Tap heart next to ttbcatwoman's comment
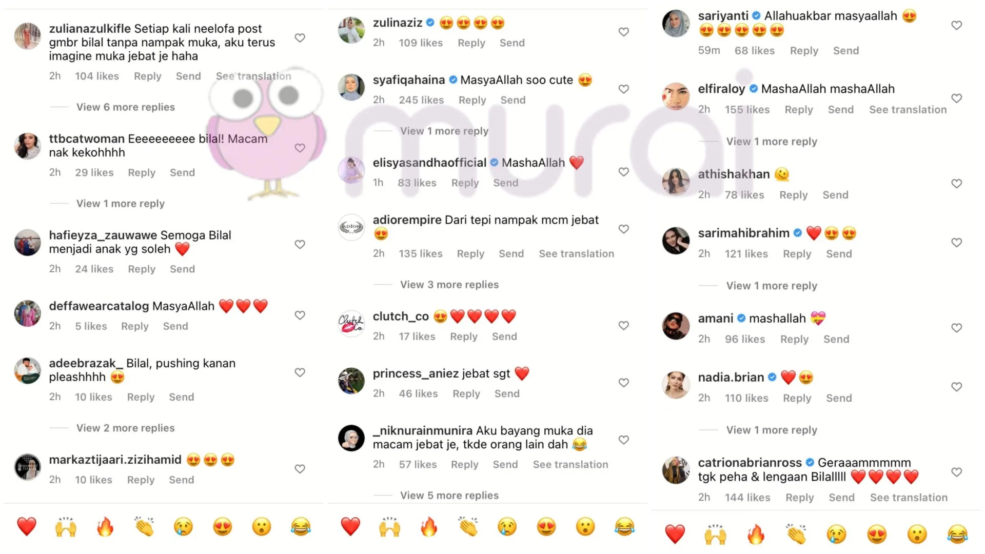 pos(300,148)
